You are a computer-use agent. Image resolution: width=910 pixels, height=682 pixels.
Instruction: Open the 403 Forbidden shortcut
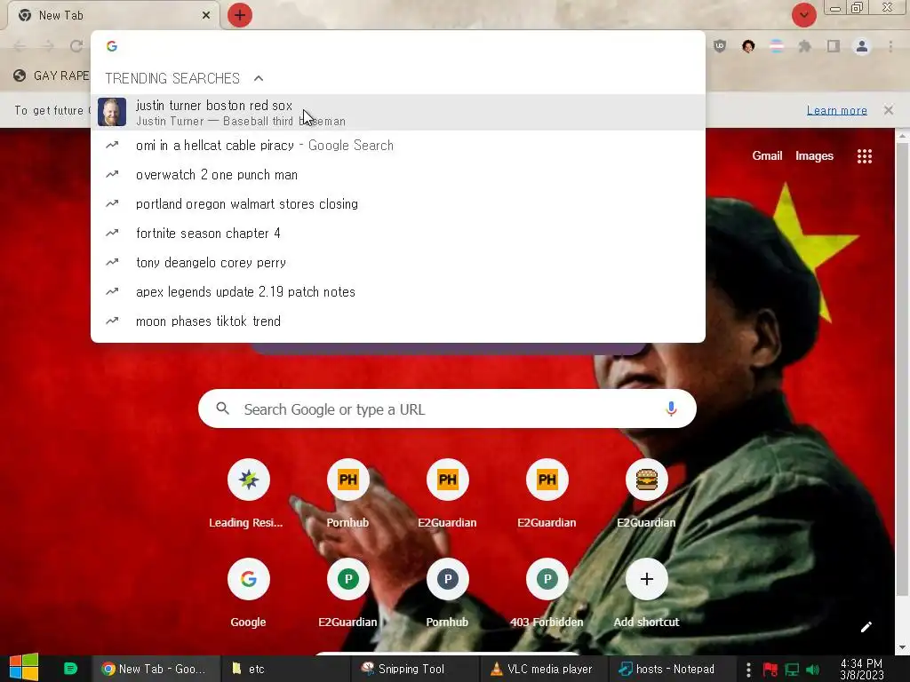coord(547,593)
